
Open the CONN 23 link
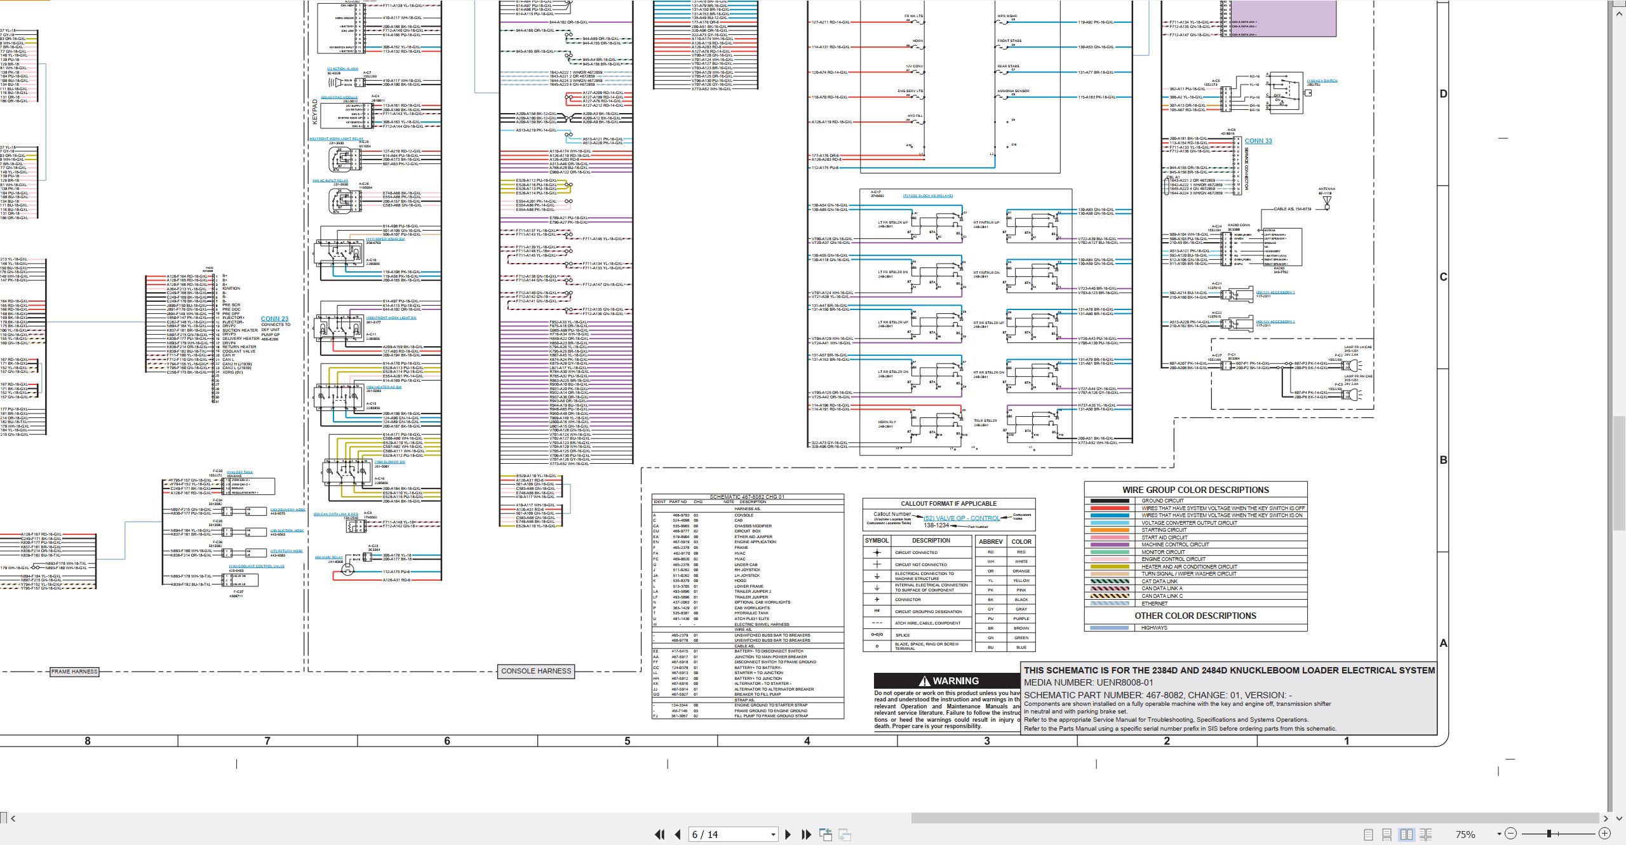click(274, 319)
